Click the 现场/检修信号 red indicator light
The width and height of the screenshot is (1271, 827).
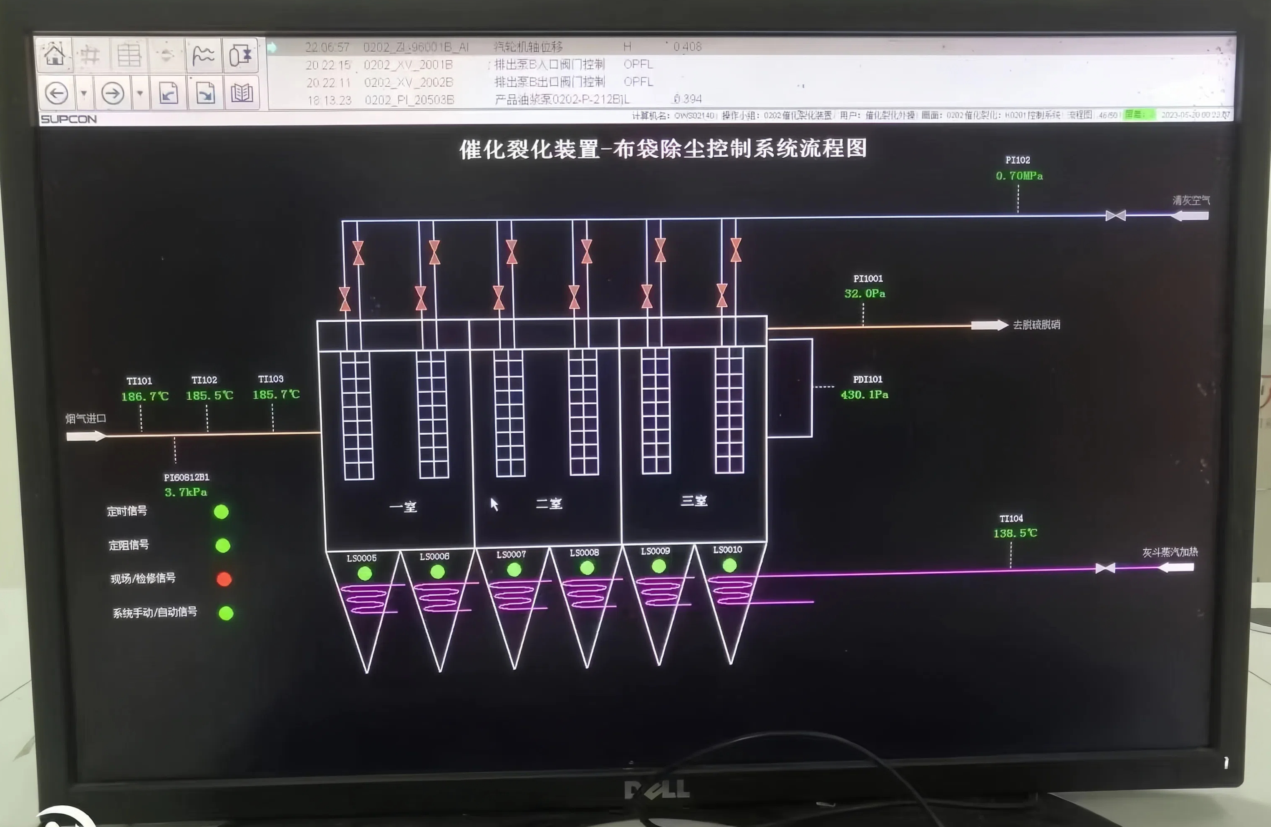224,579
